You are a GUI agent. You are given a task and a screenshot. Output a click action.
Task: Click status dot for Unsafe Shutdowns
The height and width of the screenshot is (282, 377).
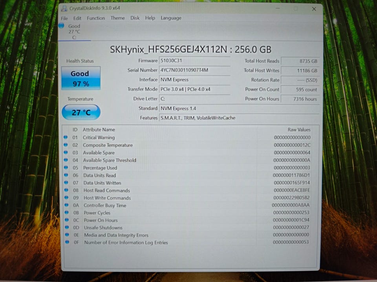point(67,227)
